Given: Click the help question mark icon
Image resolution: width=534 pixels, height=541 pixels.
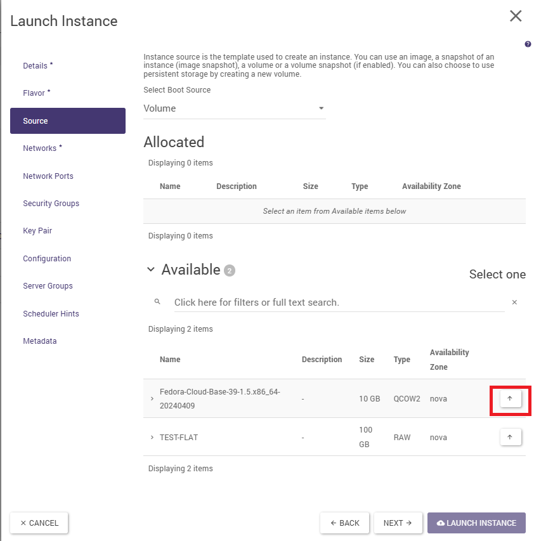Looking at the screenshot, I should point(528,44).
